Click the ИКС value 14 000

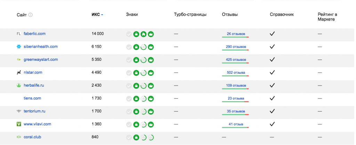point(98,34)
